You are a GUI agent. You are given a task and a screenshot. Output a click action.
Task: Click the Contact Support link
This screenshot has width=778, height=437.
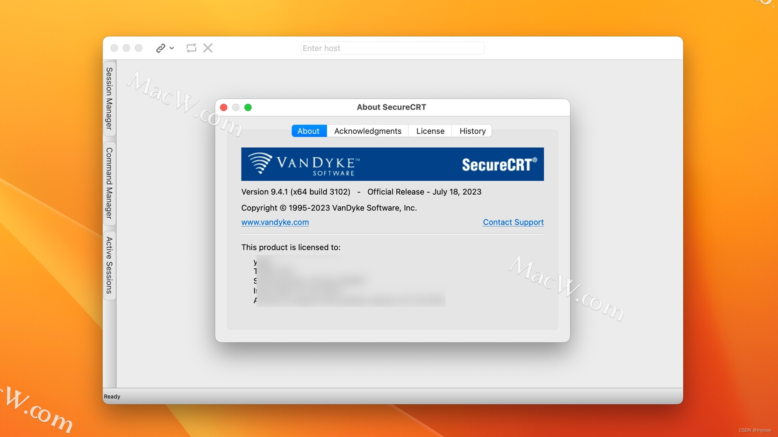coord(513,222)
